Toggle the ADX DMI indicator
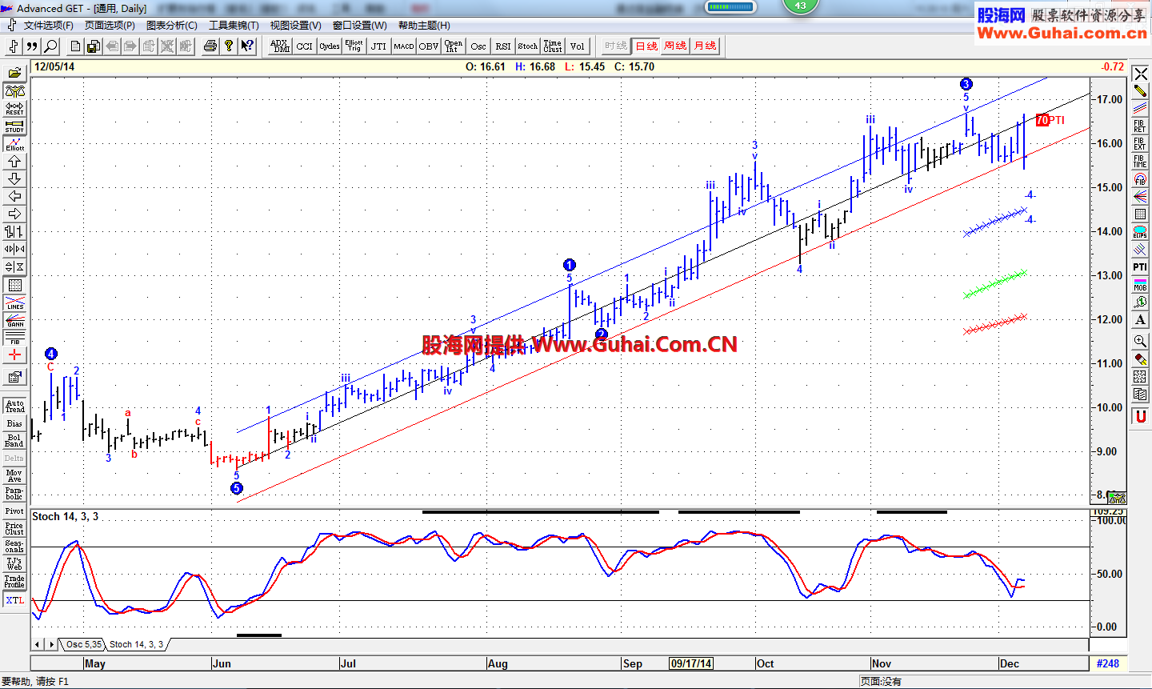 click(280, 46)
